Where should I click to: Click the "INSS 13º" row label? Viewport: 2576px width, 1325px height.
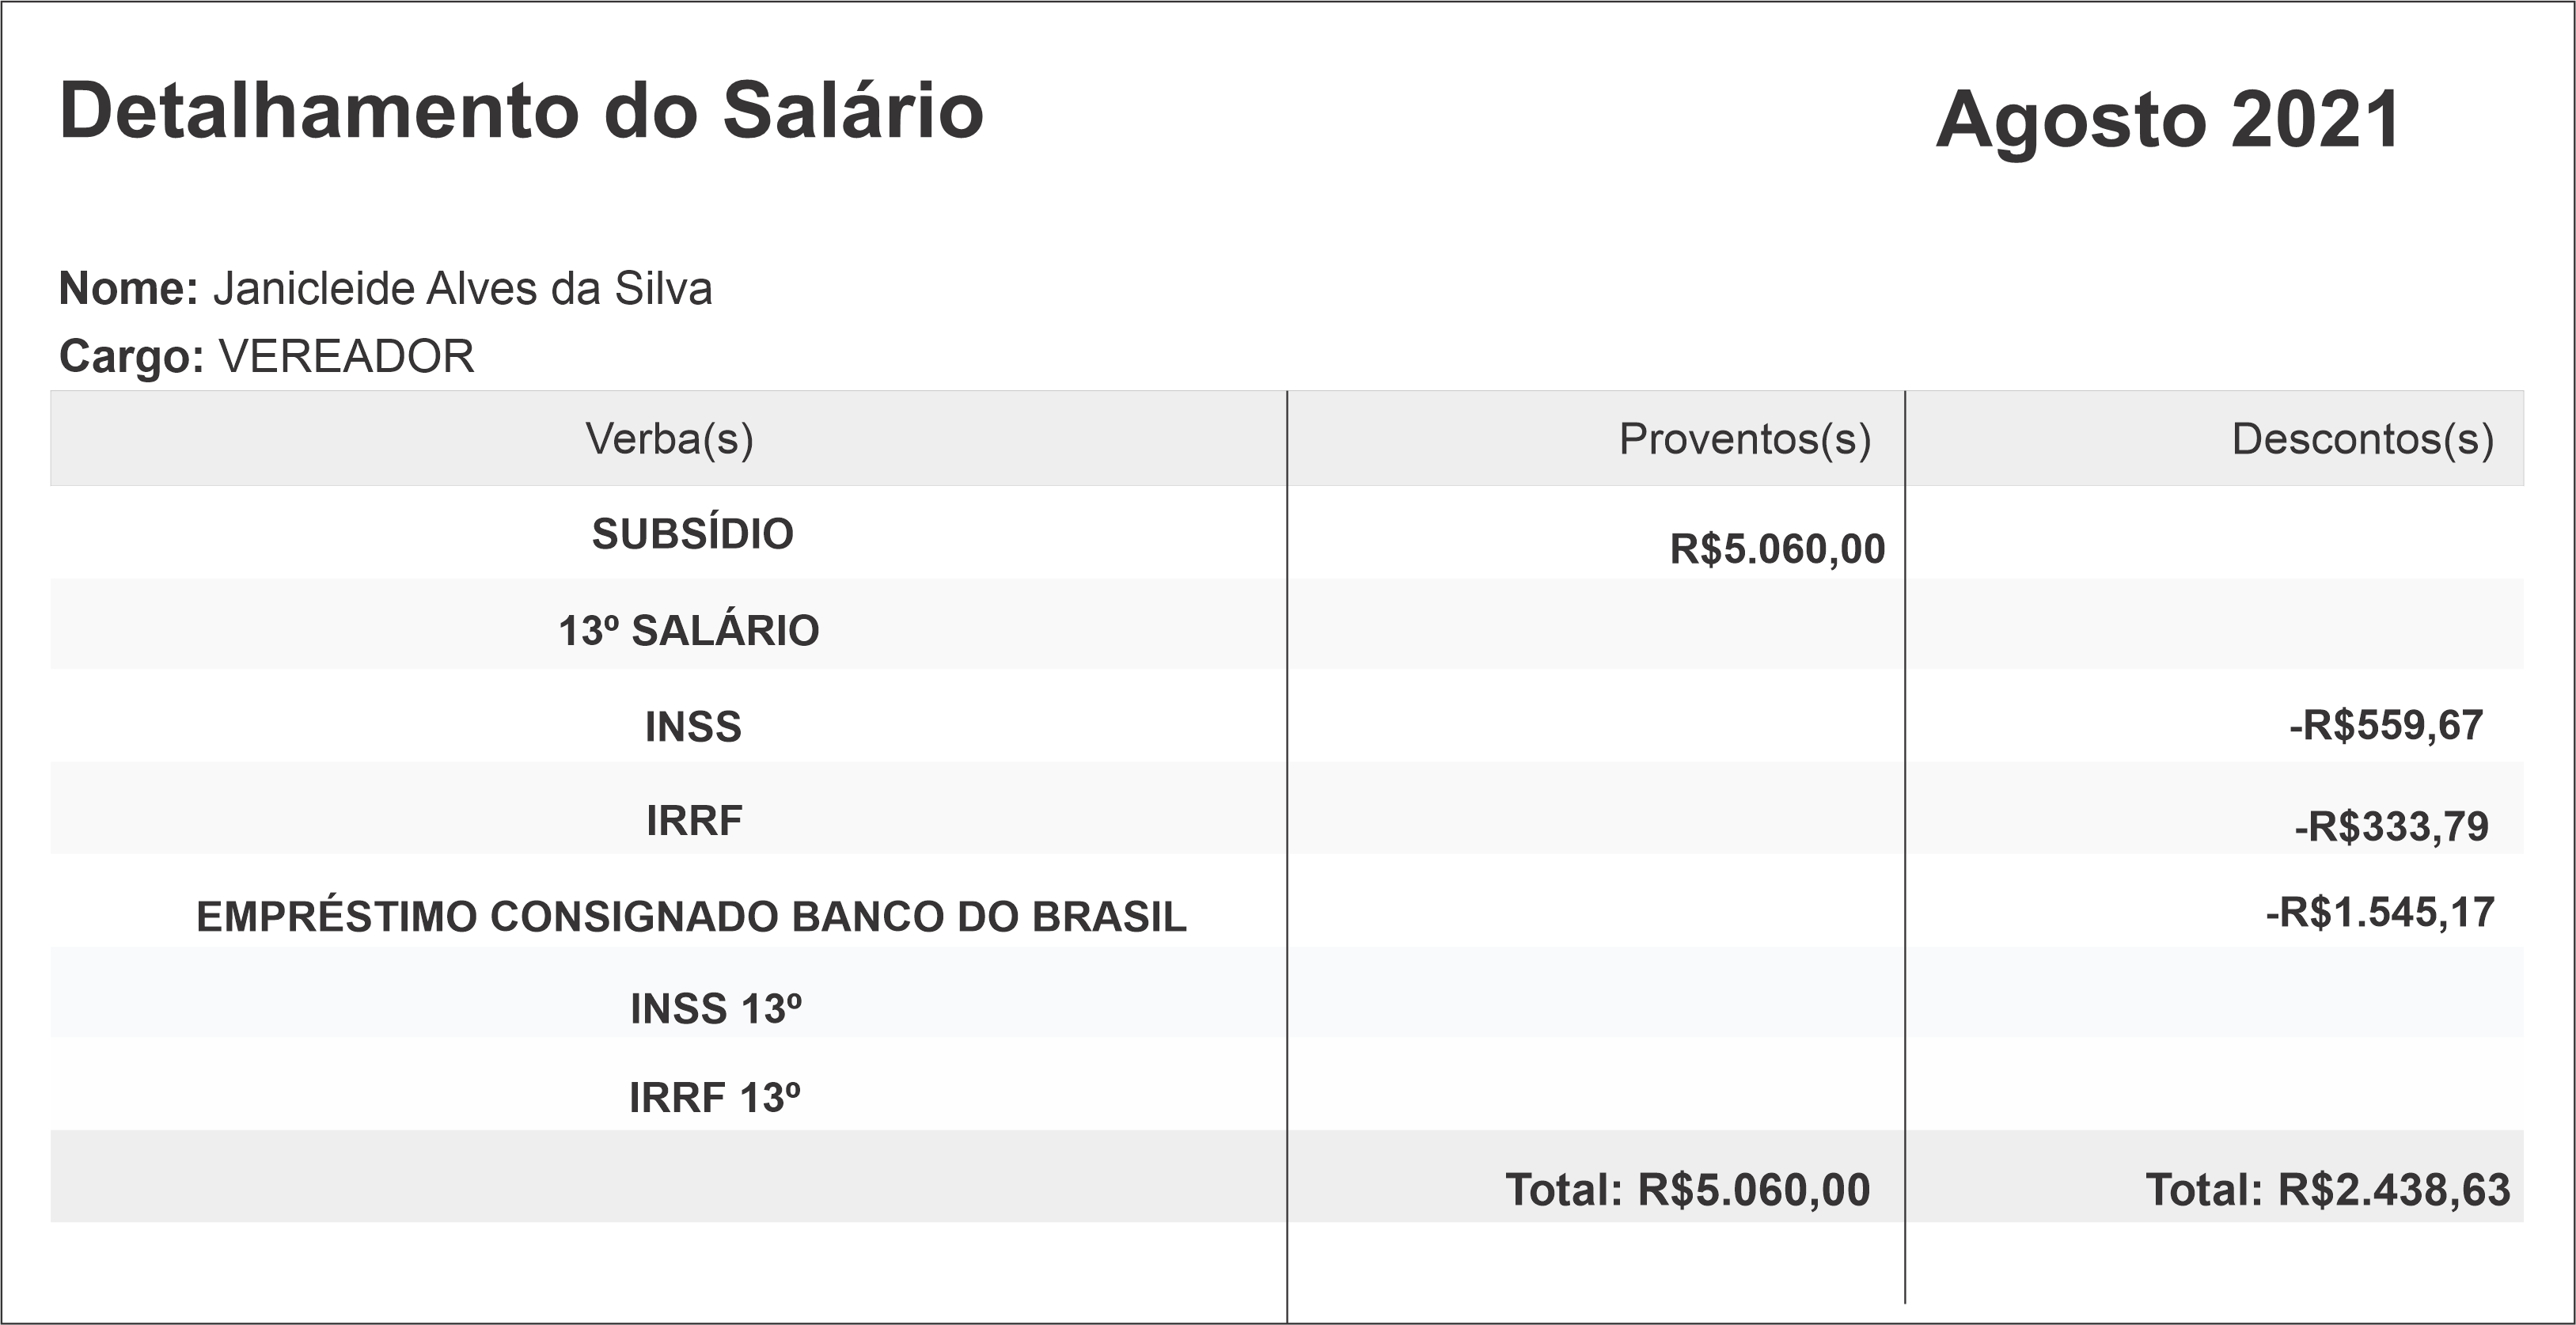[x=715, y=1009]
